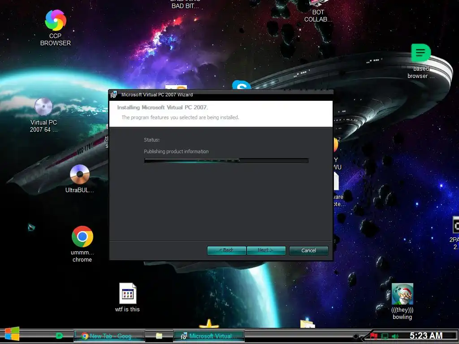Click the Installing Microsoft Virtual PC 2007 heading
Screen dimensions: 459x344
[162, 107]
